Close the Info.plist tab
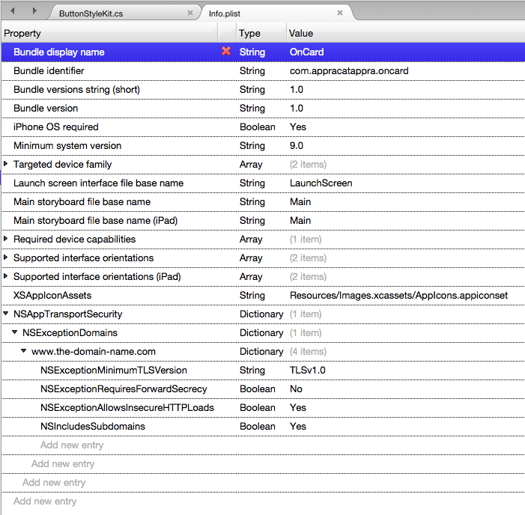The width and height of the screenshot is (525, 515). click(340, 13)
